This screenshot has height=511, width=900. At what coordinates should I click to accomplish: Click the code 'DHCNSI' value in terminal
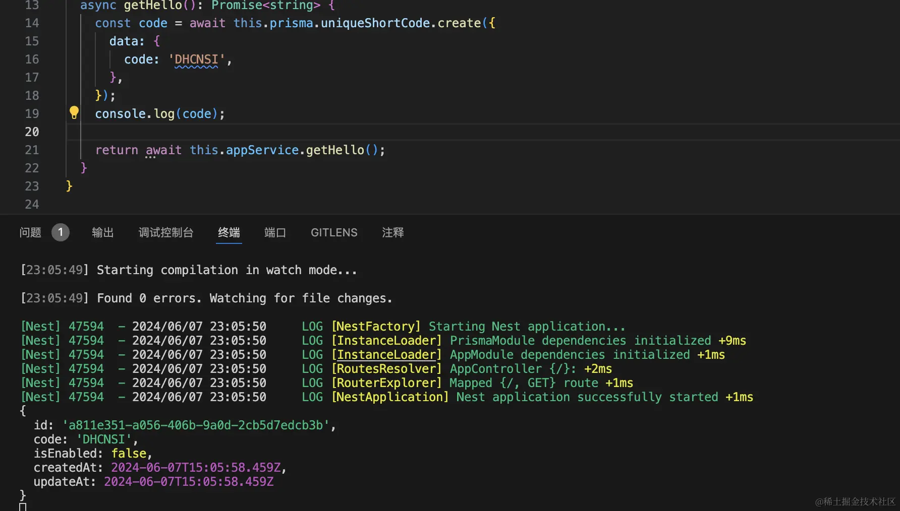[104, 439]
